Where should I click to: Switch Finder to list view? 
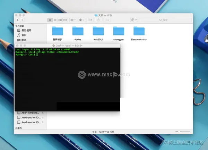[55, 20]
